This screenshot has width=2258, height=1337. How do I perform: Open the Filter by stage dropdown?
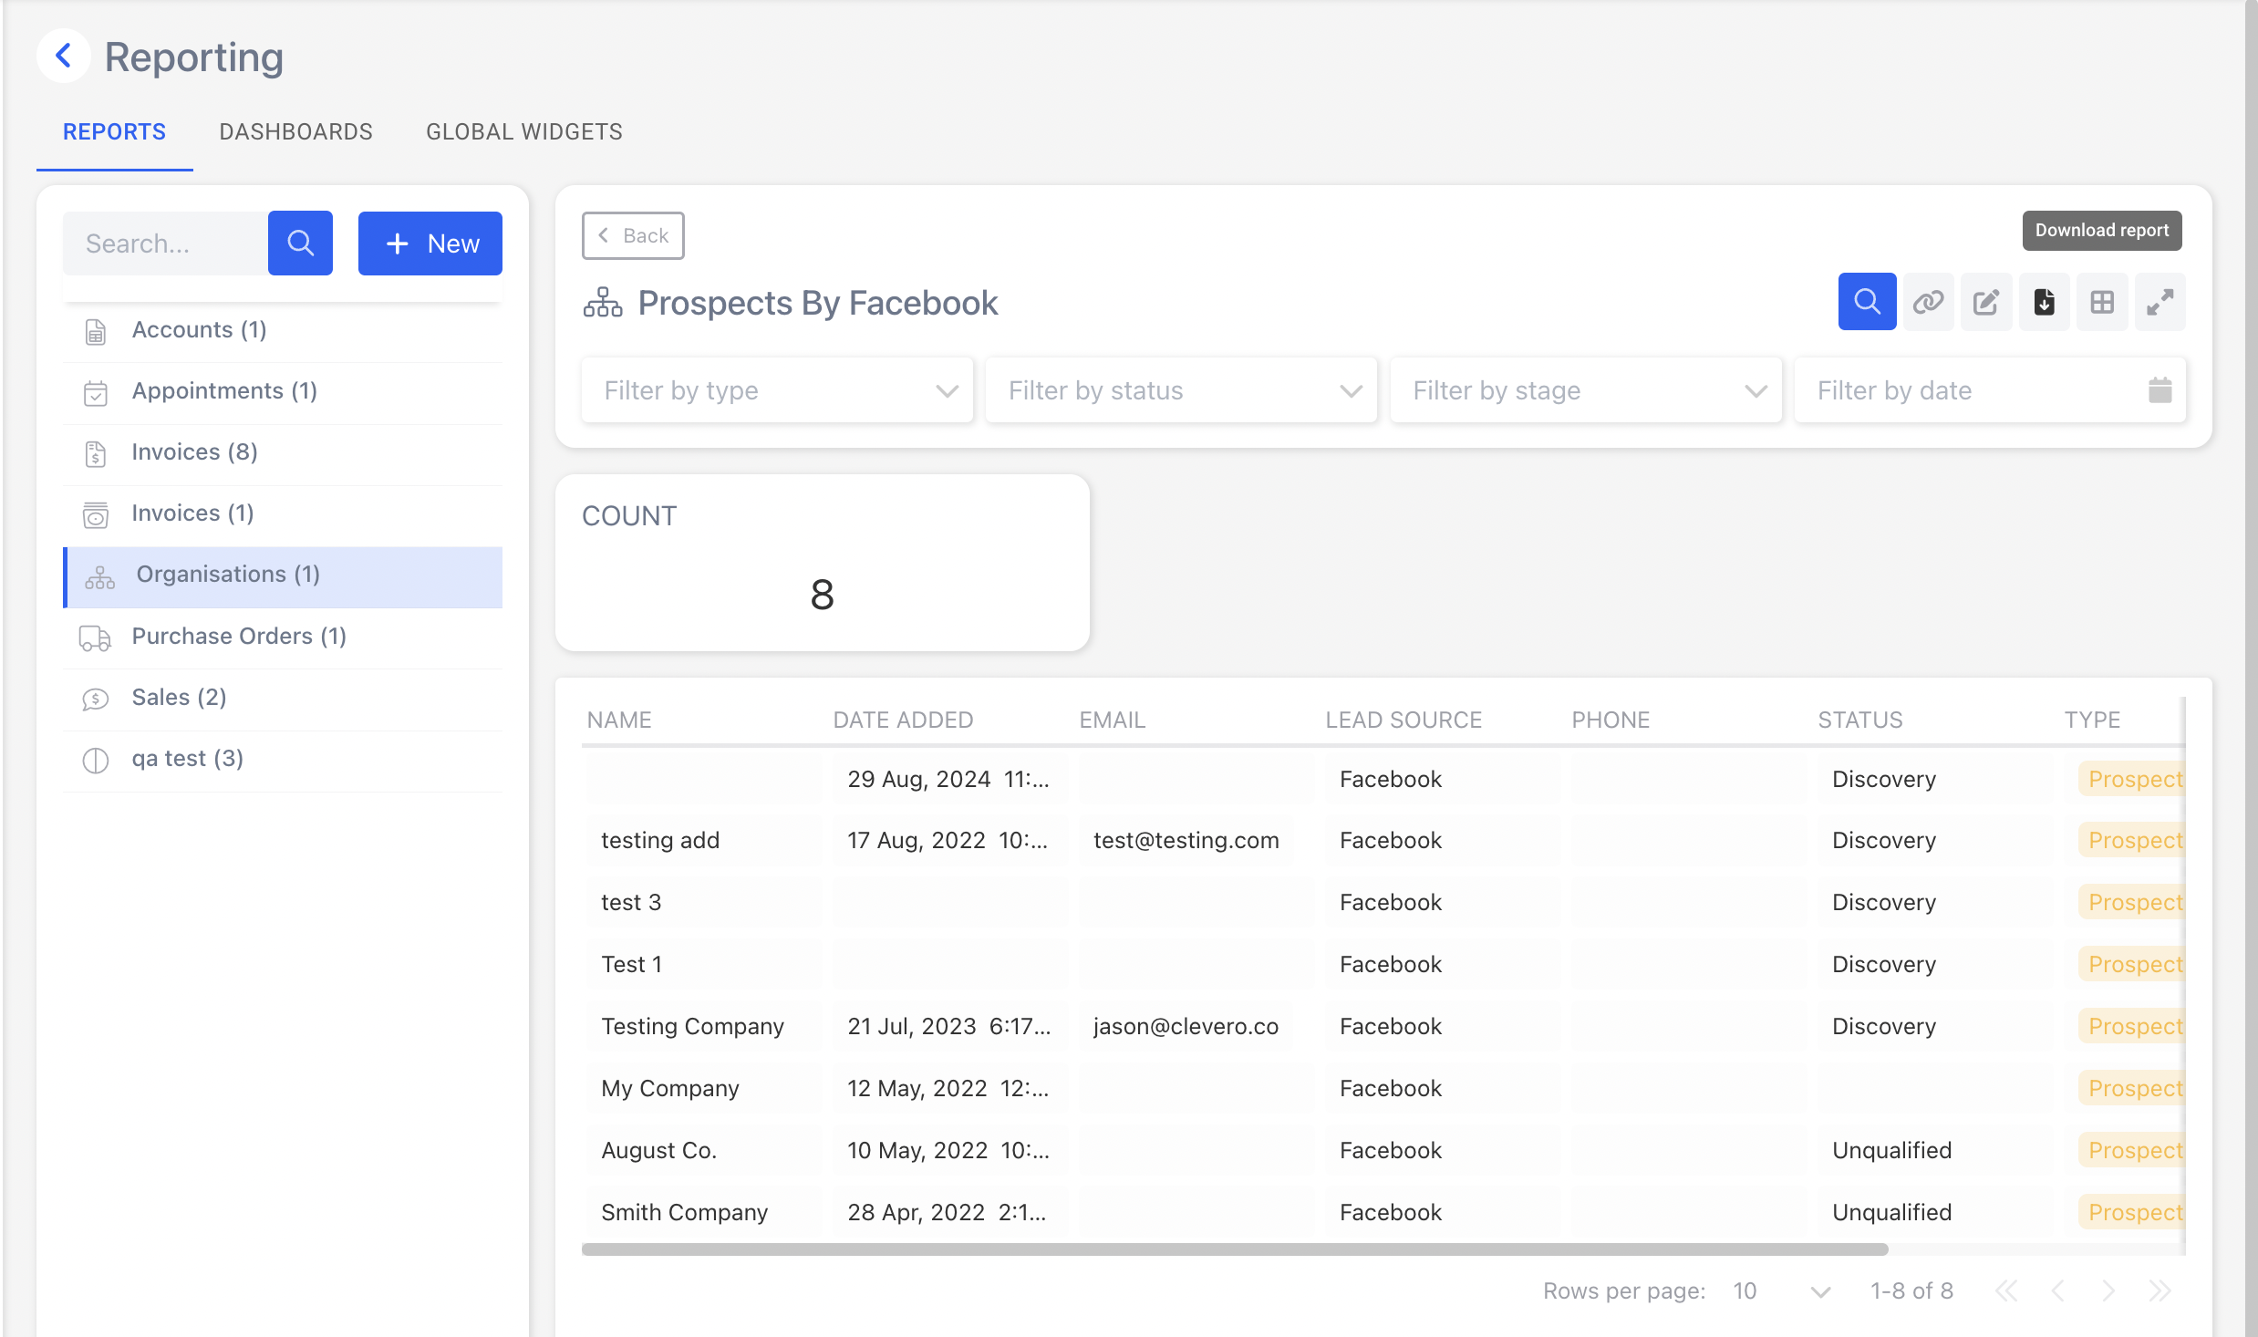[x=1586, y=390]
